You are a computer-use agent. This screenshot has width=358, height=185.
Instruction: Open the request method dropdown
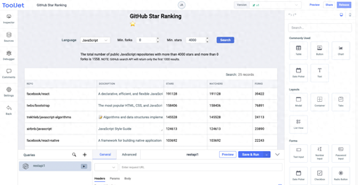106,167
